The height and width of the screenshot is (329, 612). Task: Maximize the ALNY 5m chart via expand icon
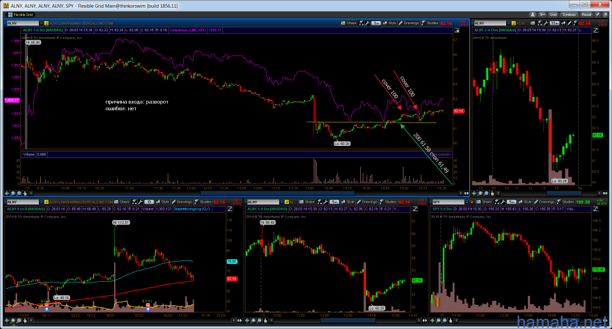415,208
